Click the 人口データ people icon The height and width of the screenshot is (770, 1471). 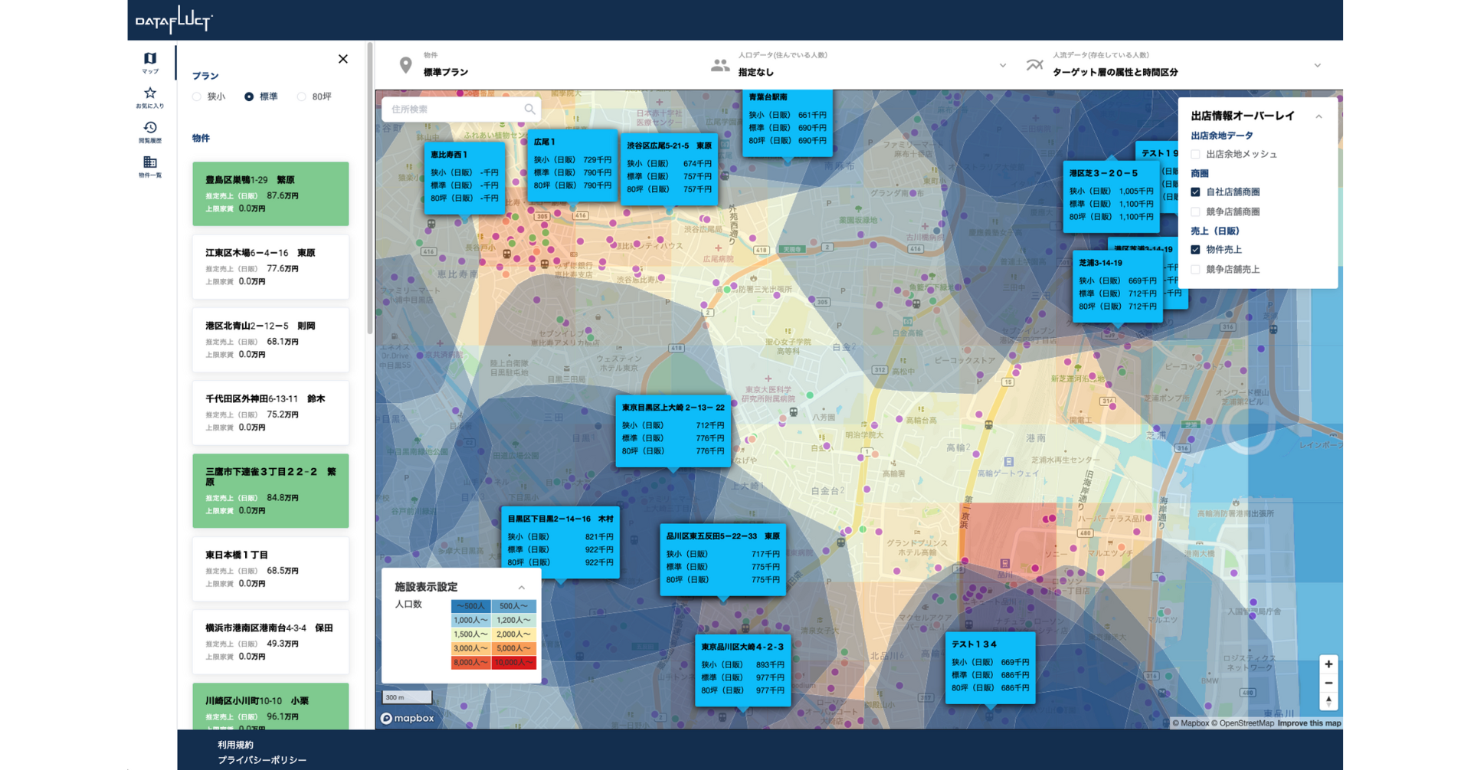tap(720, 65)
